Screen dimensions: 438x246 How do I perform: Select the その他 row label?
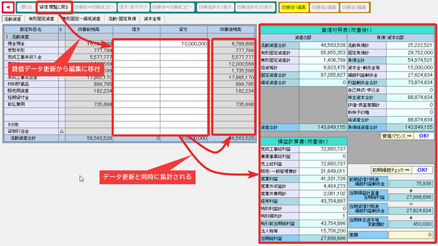[32, 124]
